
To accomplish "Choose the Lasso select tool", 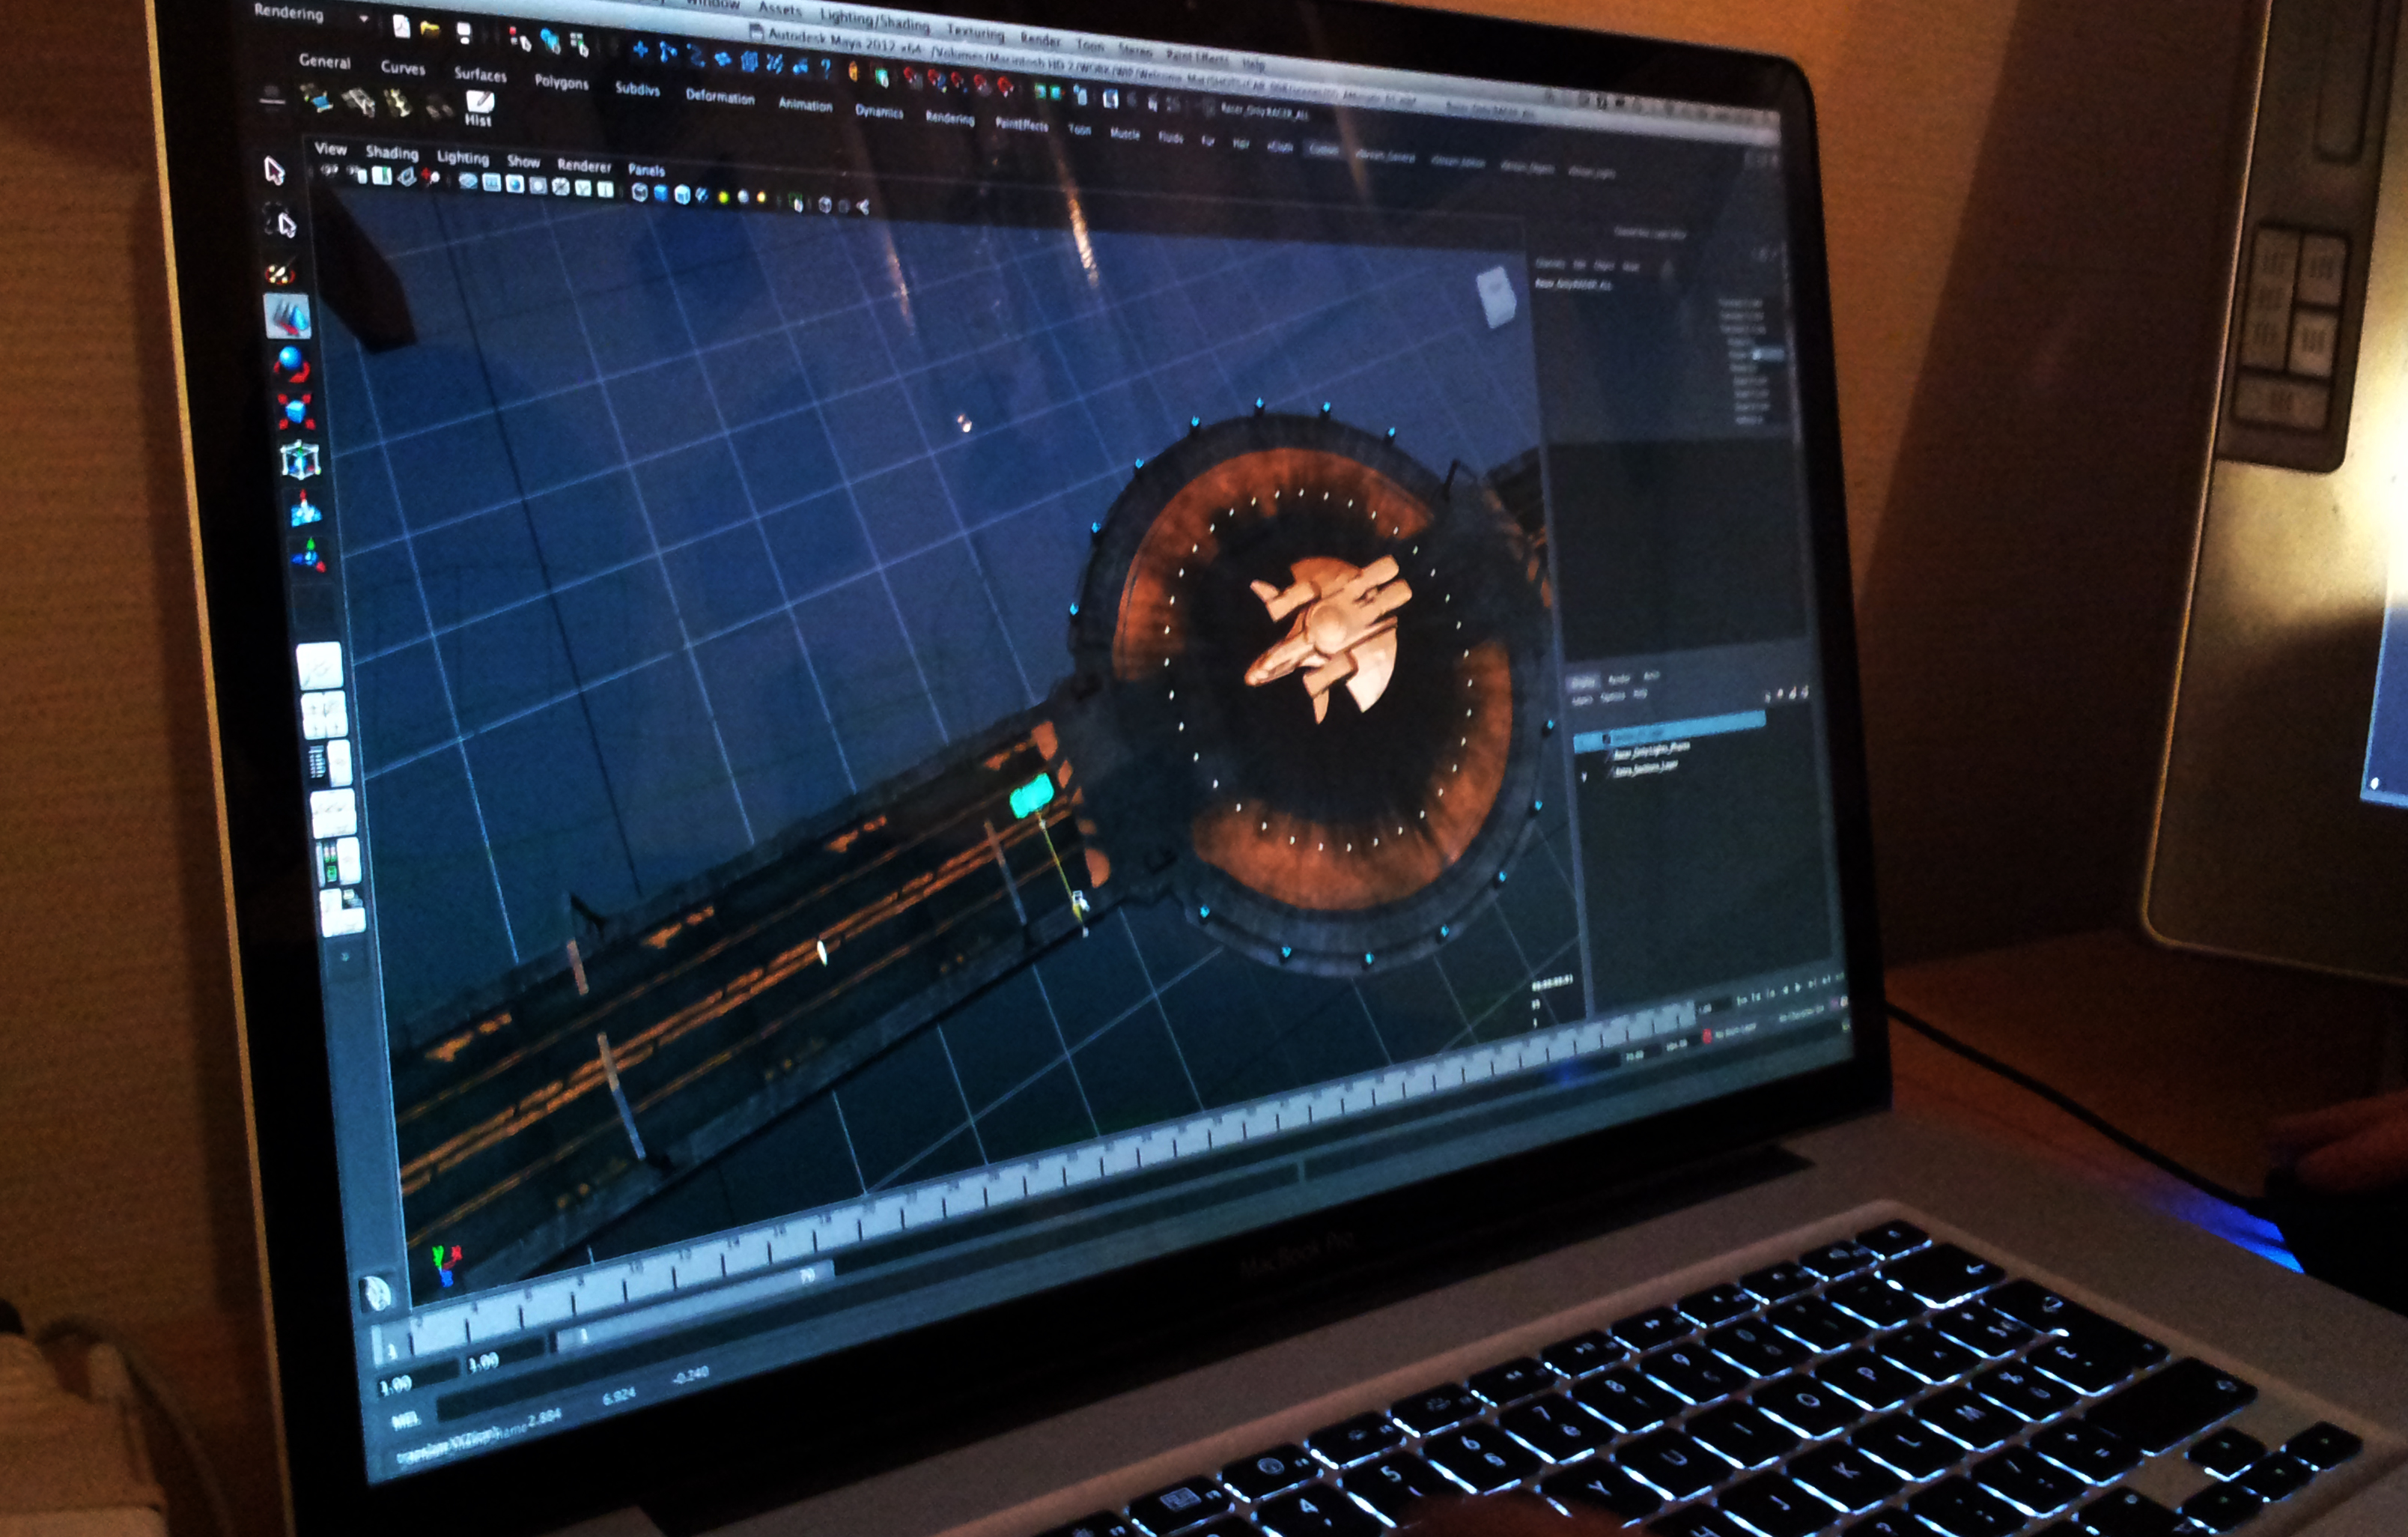I will (280, 221).
